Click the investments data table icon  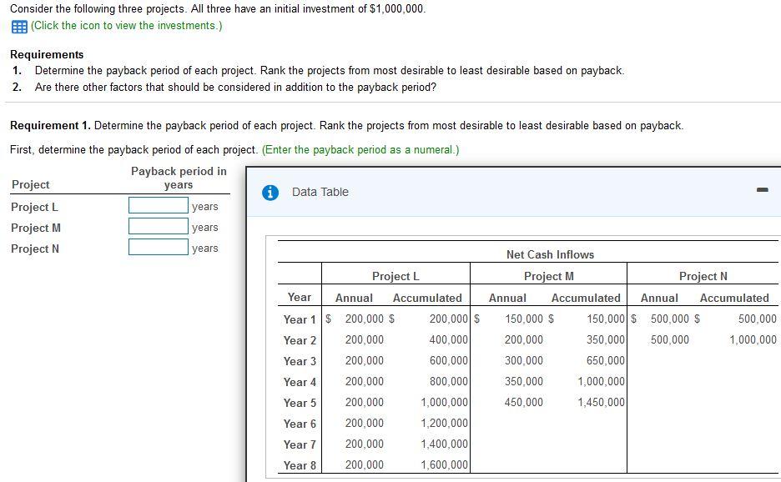(18, 25)
